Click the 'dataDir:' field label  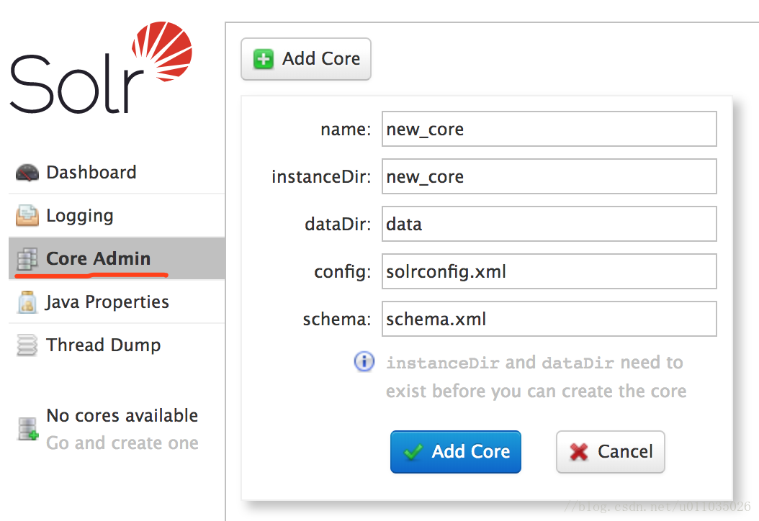(x=338, y=224)
